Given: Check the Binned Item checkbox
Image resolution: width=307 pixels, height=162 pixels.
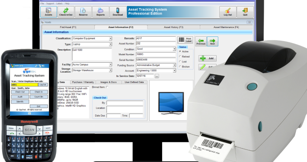Looking at the screenshot, I should pyautogui.click(x=107, y=87).
